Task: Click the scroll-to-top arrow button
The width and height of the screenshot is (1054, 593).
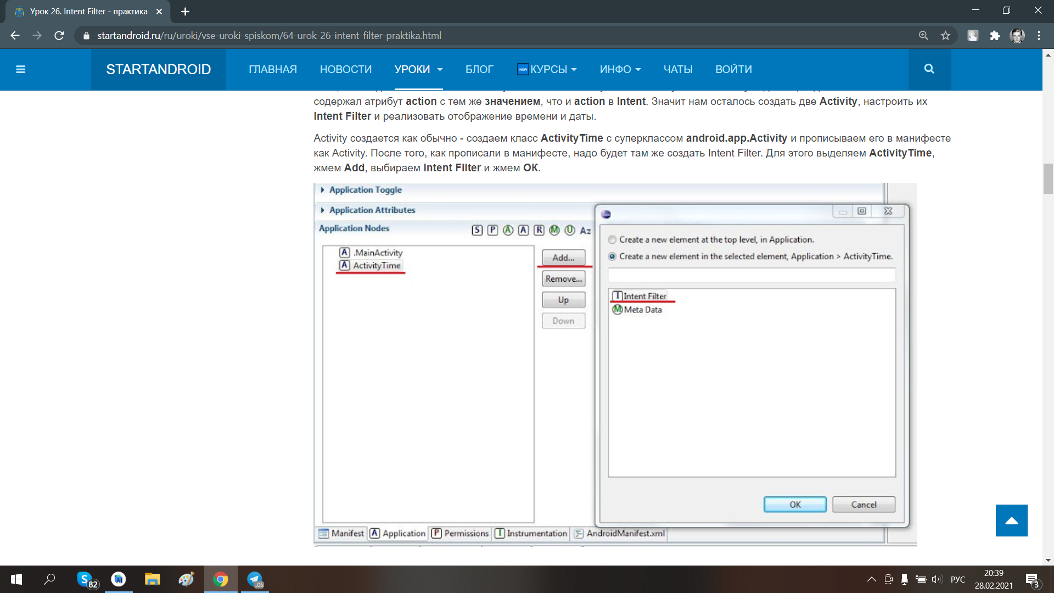Action: (1011, 521)
